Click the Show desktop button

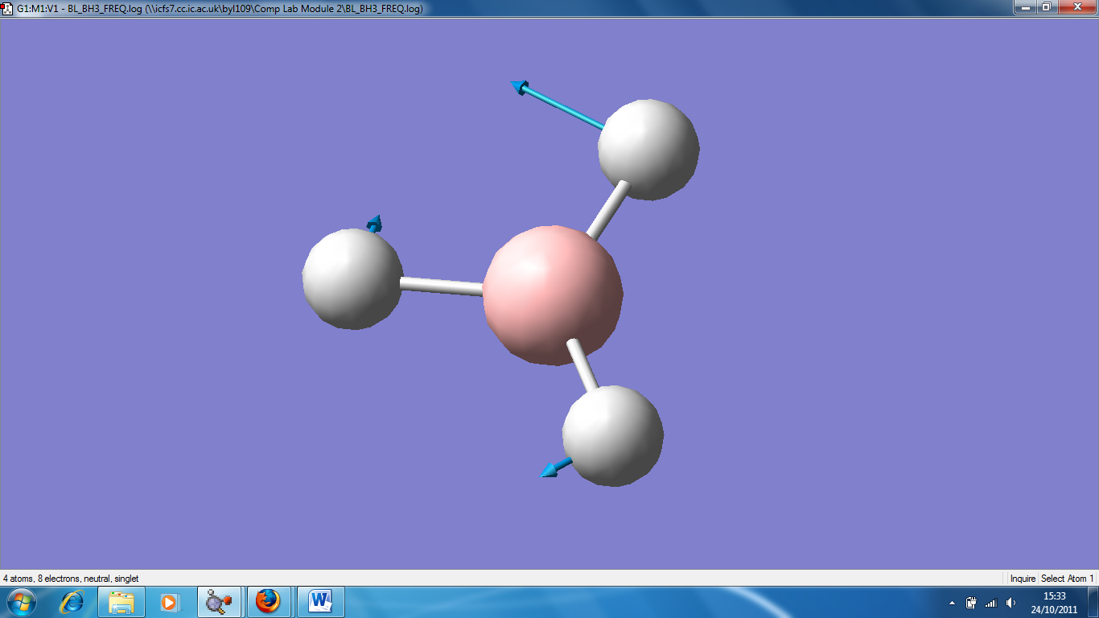pos(1093,602)
